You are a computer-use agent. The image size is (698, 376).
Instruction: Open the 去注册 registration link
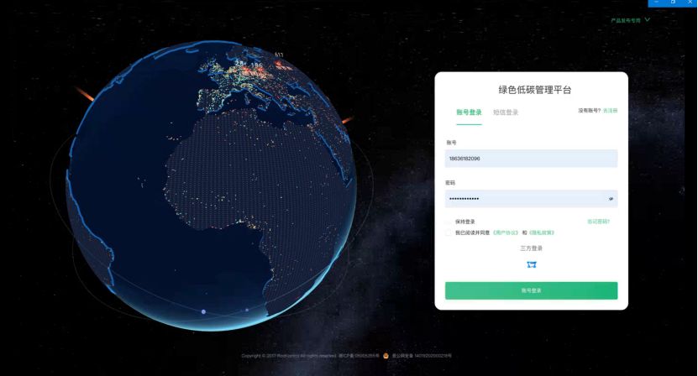coord(611,110)
